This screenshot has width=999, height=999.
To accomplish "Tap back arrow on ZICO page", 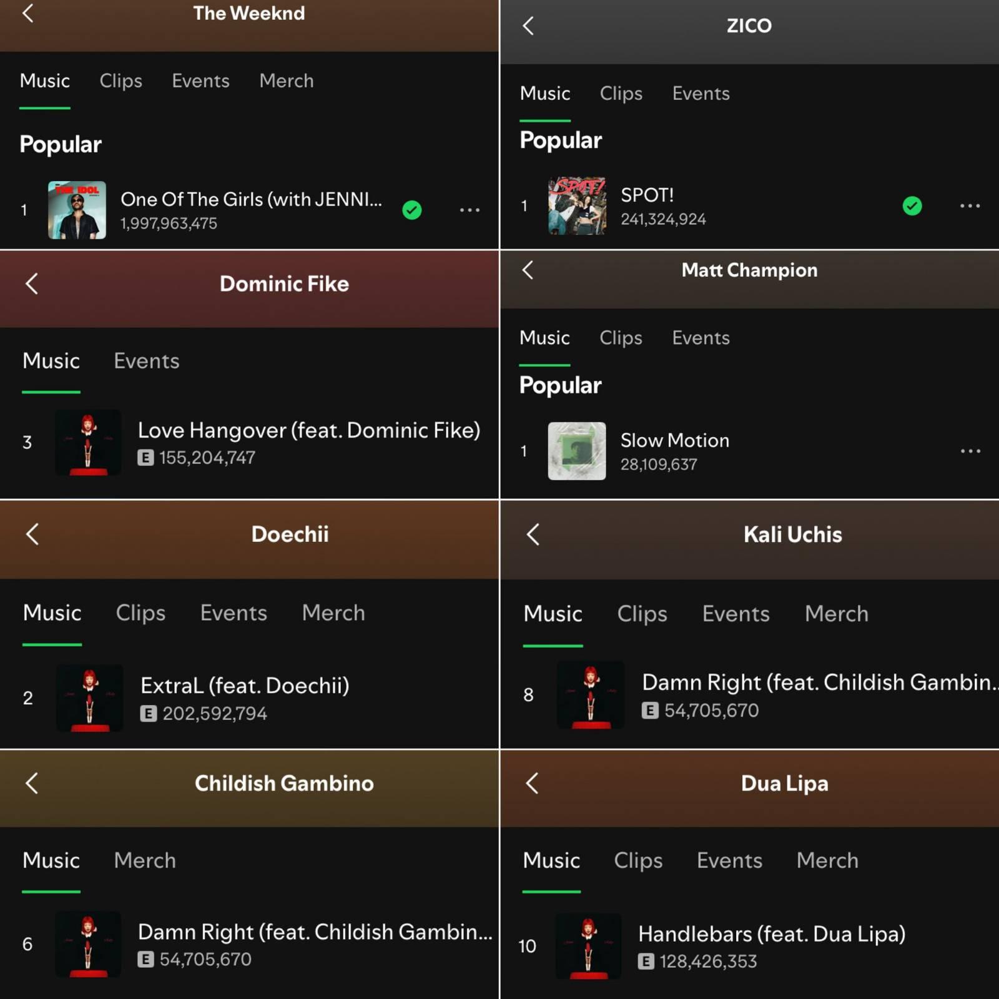I will click(x=528, y=26).
